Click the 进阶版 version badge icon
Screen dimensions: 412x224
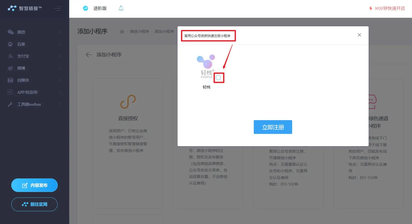[86, 8]
